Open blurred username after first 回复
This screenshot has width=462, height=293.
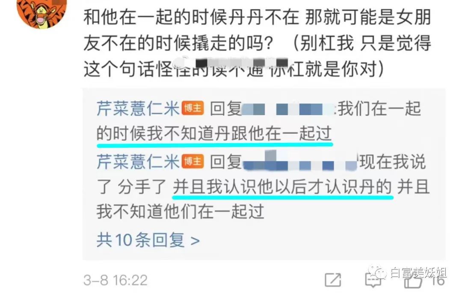(x=288, y=109)
